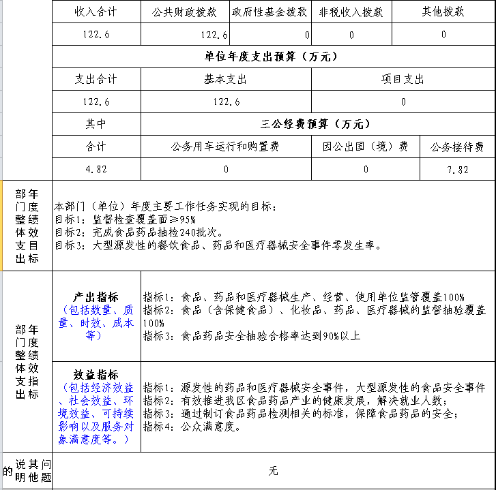Click the 产出指标 heading
This screenshot has width=496, height=490.
(96, 297)
